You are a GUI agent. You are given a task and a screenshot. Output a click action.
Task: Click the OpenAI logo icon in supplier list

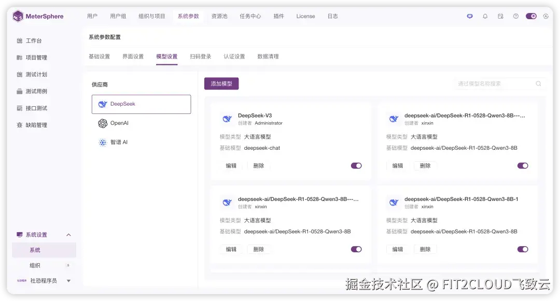[x=103, y=123]
